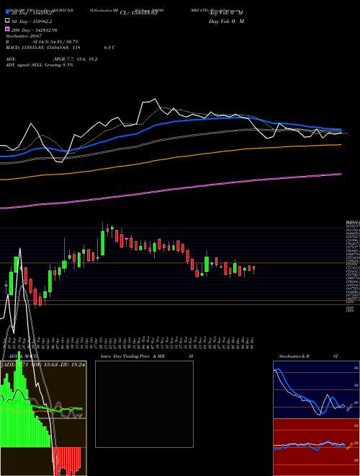Click the tallest green candlestick in price chart
This screenshot has width=360, height=476.
click(x=102, y=243)
